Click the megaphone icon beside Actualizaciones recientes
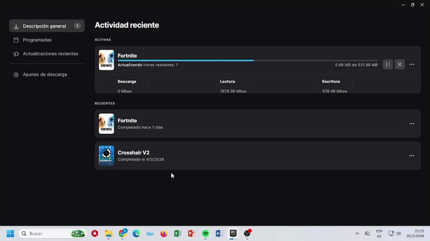Image resolution: width=430 pixels, height=241 pixels. click(x=16, y=54)
